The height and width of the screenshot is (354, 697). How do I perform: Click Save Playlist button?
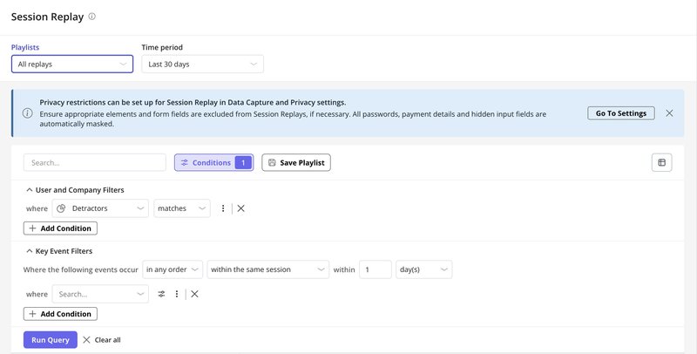[296, 163]
